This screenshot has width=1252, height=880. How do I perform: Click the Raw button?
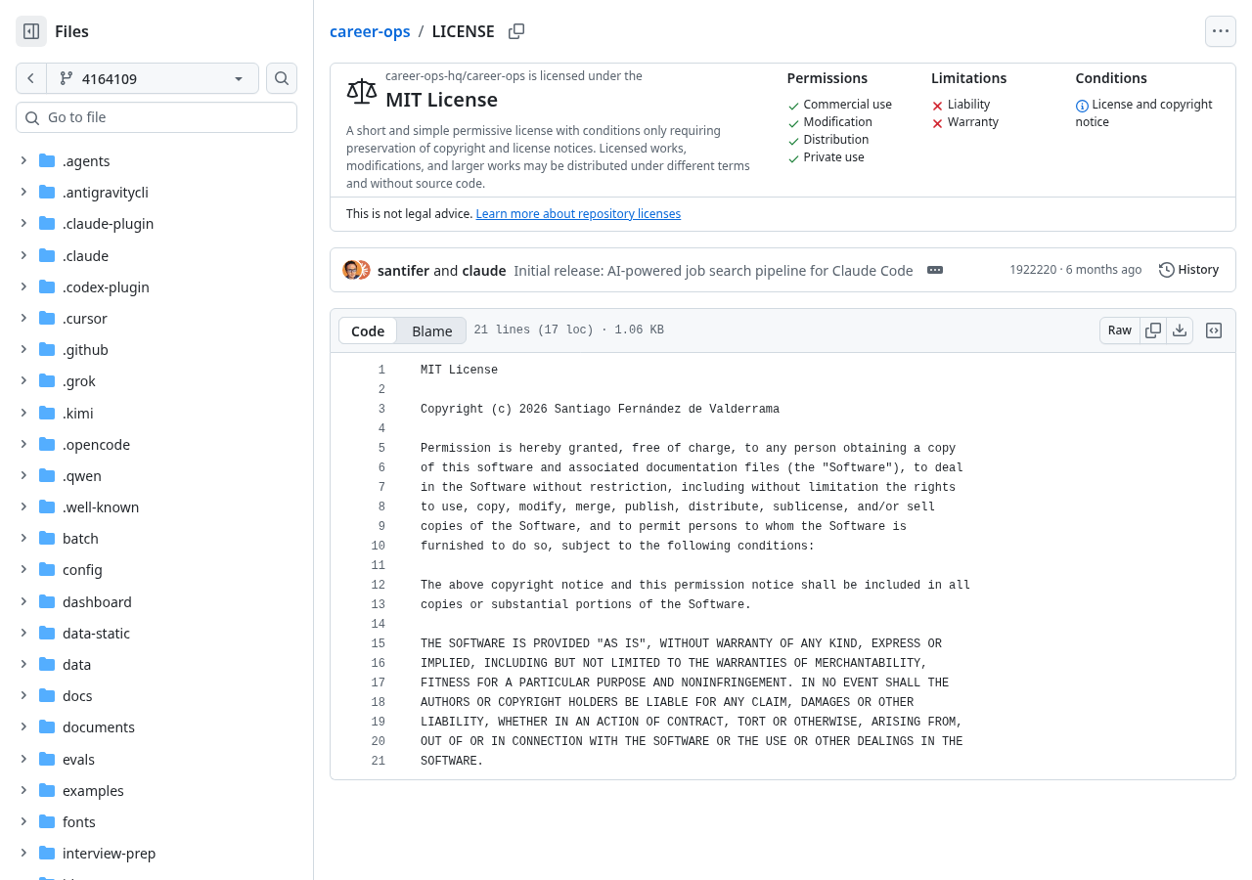tap(1120, 330)
